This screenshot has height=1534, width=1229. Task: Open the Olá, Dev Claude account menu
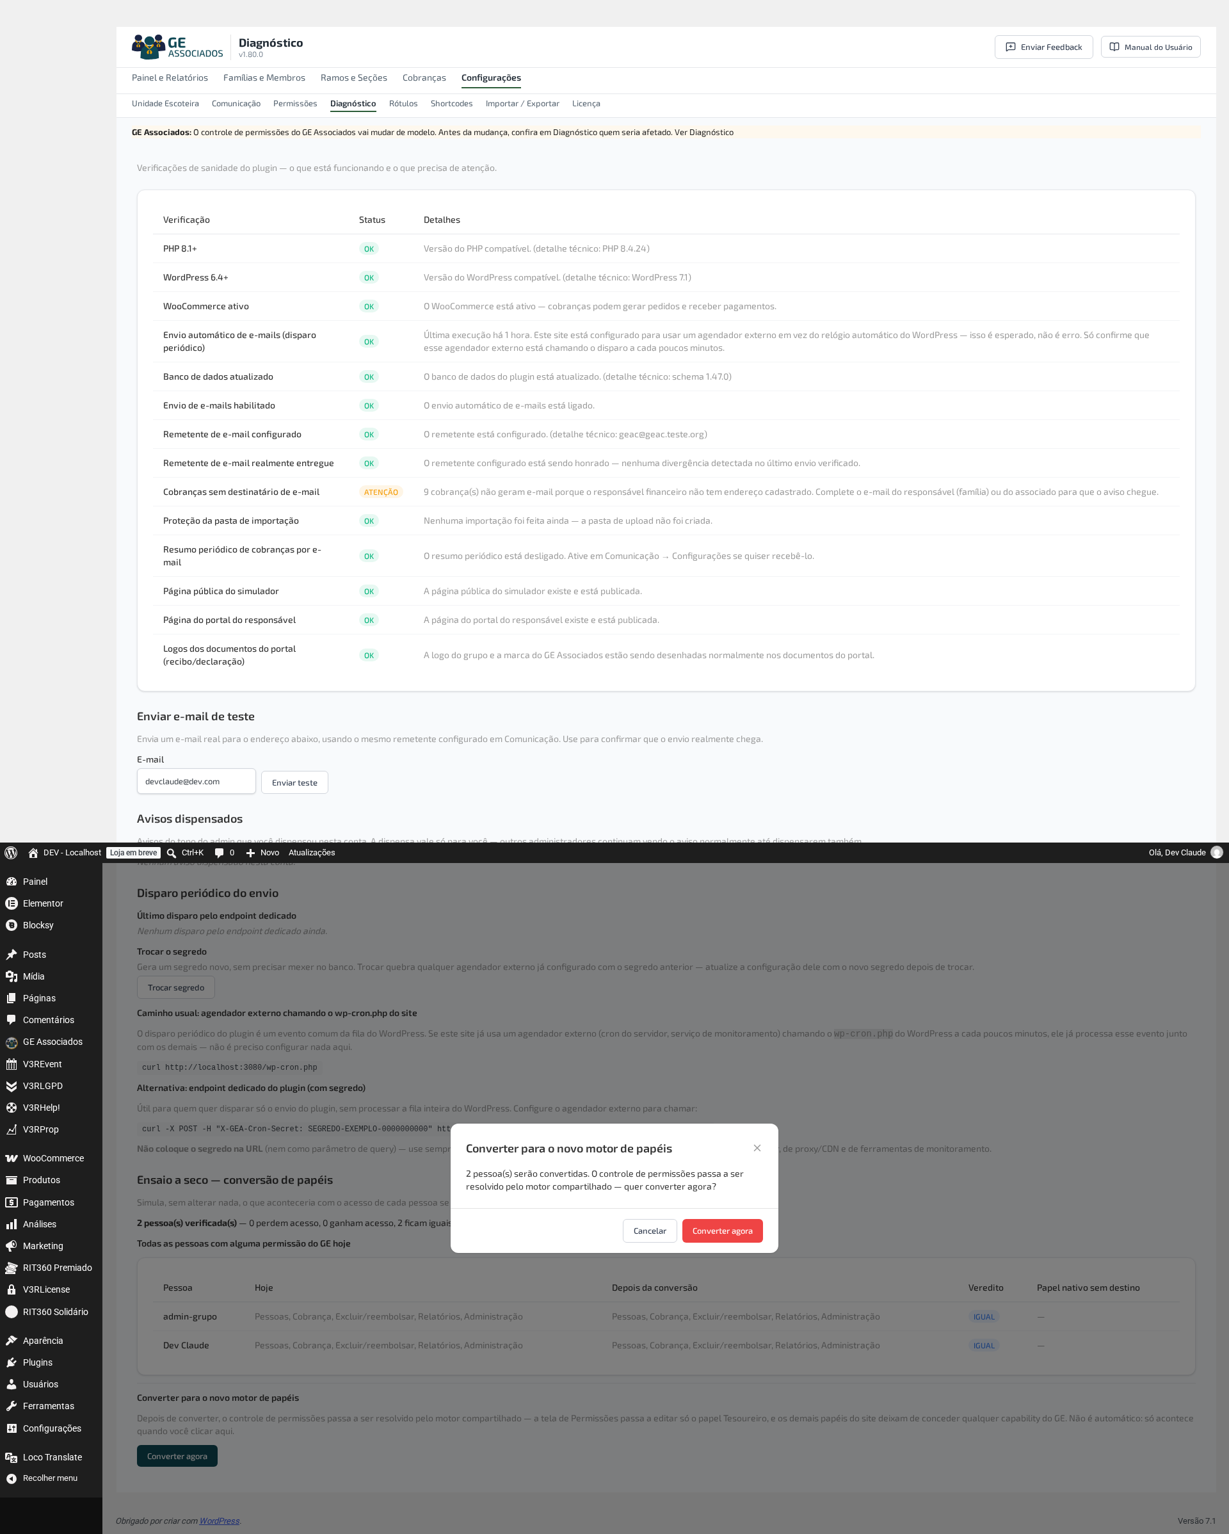[1185, 852]
